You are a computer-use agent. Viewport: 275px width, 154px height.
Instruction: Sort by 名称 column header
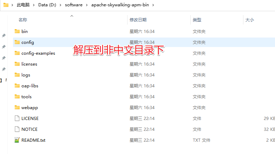coord(23,20)
